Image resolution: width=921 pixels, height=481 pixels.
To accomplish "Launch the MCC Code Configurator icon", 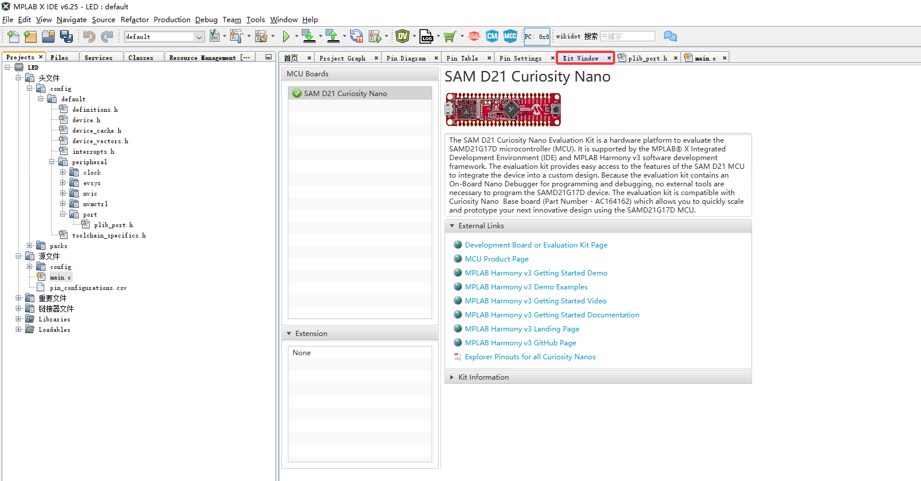I will tap(510, 36).
